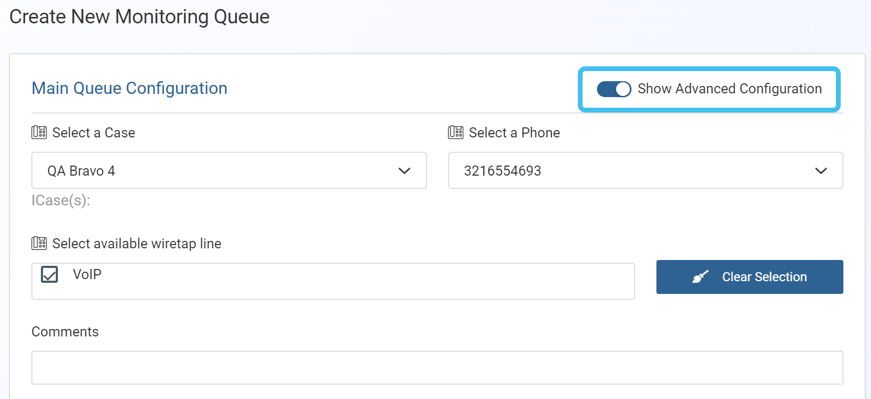Click the broom icon in Clear Selection

coord(701,277)
